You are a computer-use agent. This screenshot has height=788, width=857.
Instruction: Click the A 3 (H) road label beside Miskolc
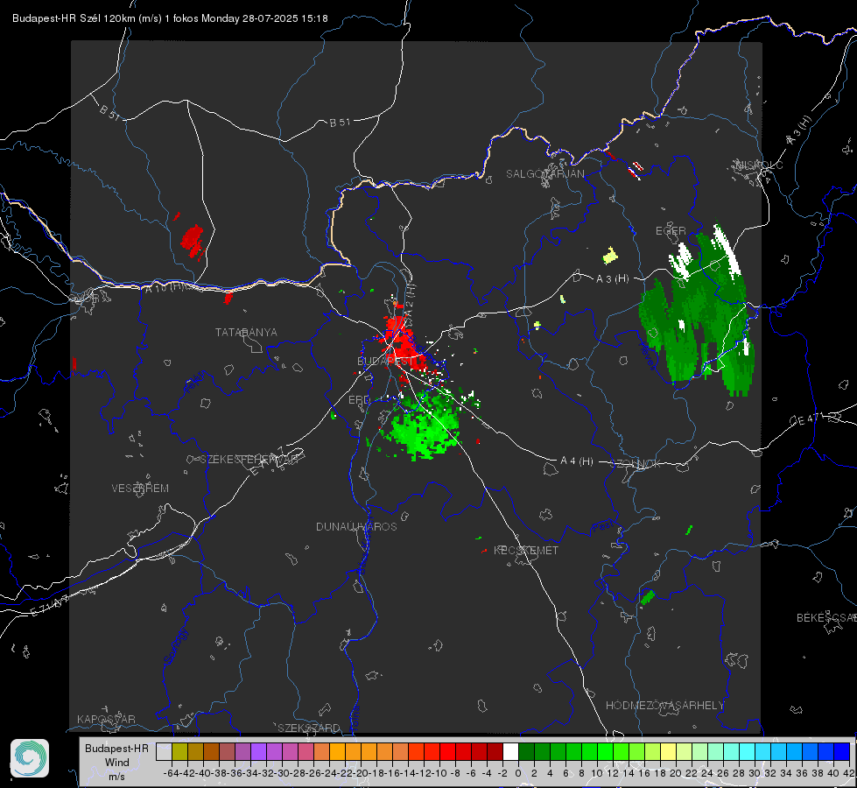(799, 130)
